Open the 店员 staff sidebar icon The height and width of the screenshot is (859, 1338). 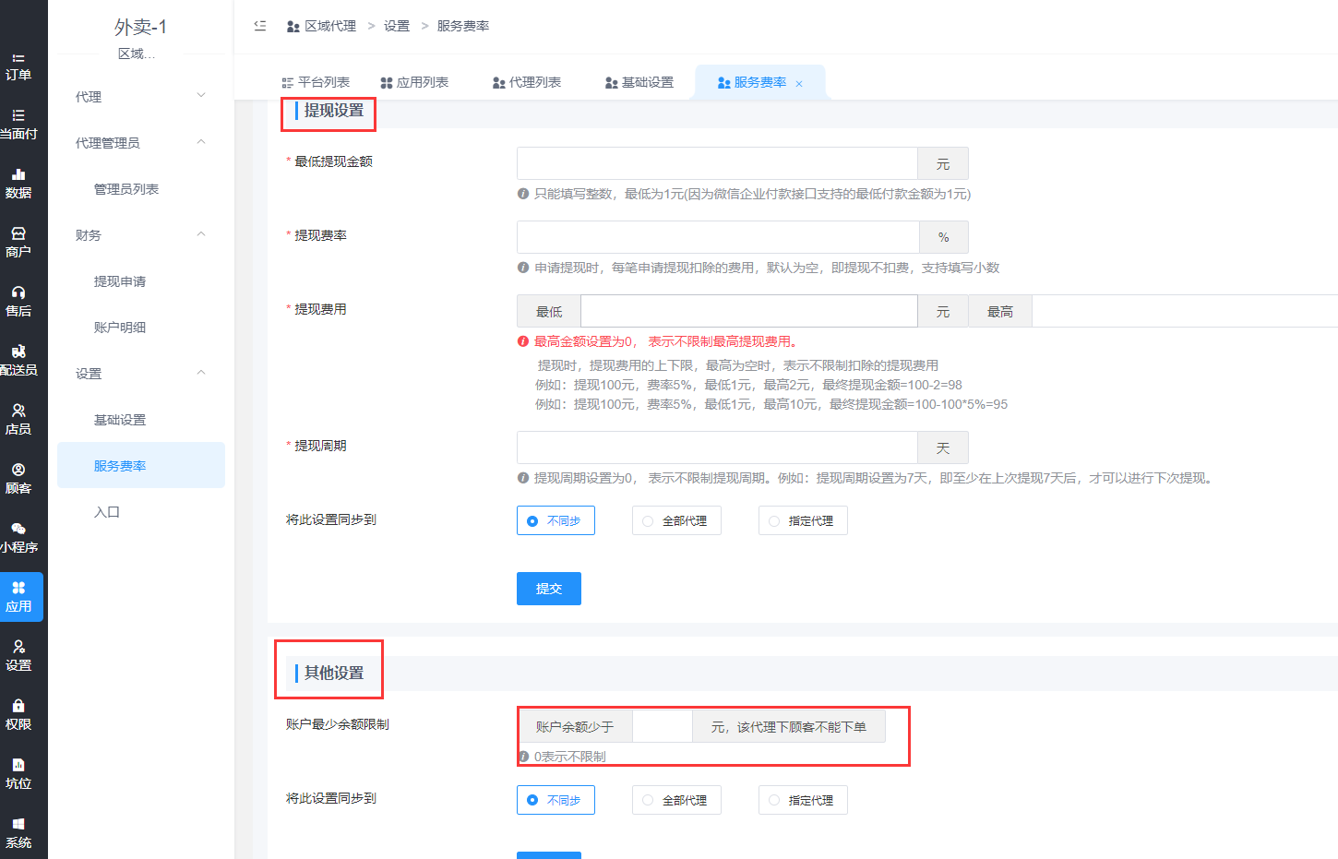point(18,420)
